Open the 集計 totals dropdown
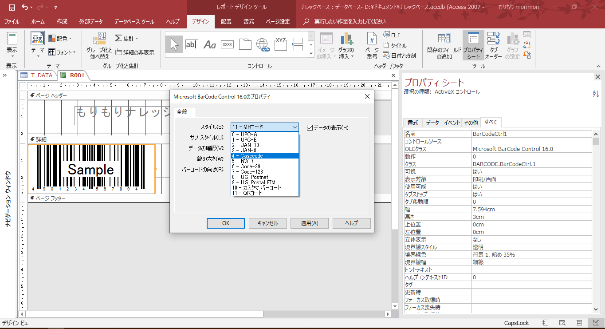Viewport: 605px width, 329px height. 127,39
